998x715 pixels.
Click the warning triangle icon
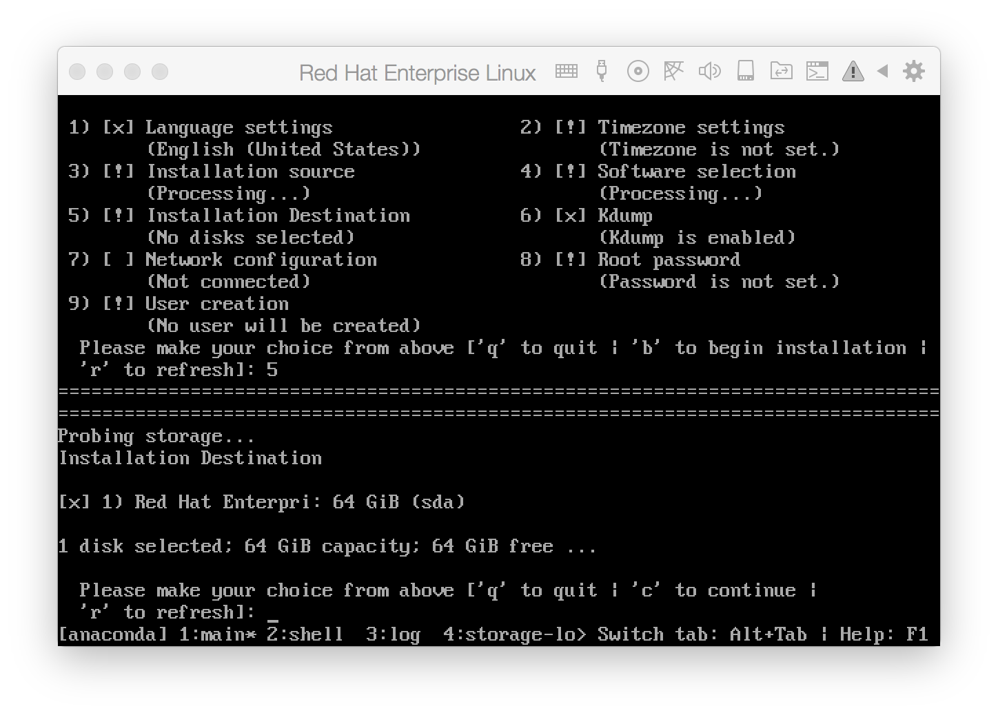pyautogui.click(x=853, y=71)
